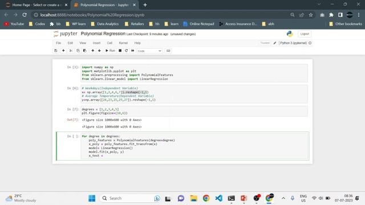Open the Edit menu
This screenshot has width=365, height=205.
70,43
